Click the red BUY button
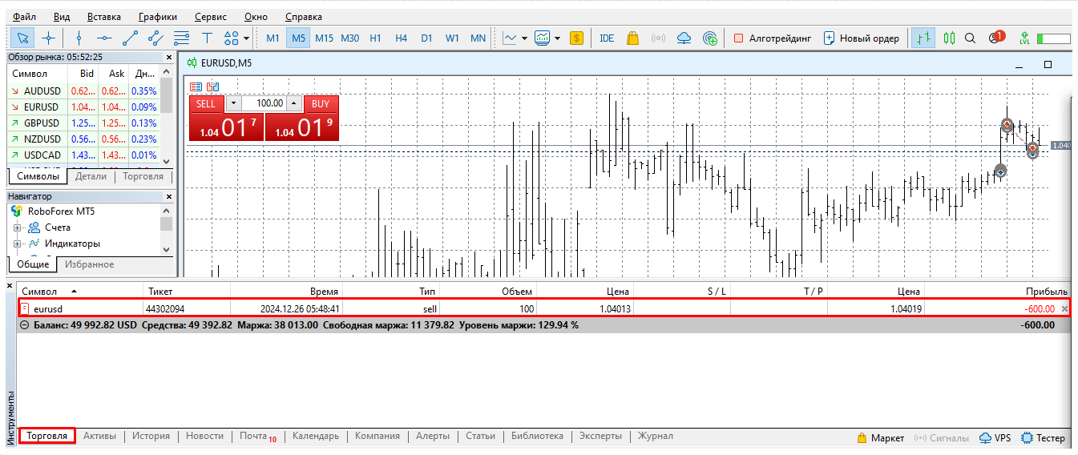The width and height of the screenshot is (1078, 455). pos(321,103)
